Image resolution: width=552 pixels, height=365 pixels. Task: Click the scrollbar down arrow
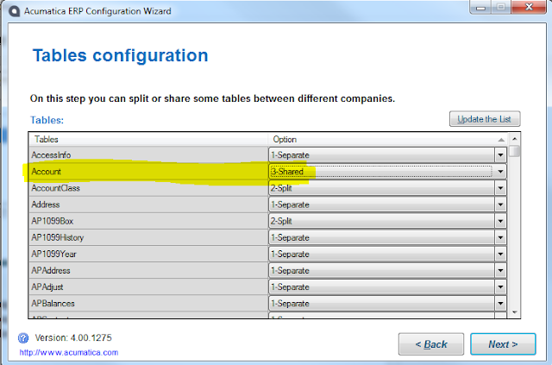tap(514, 312)
